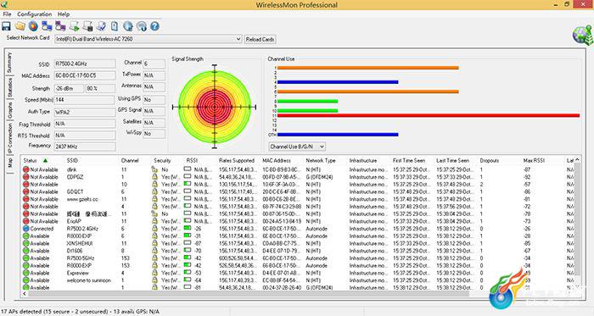Click the green-arrow start logging toolbar icon

tap(74, 26)
